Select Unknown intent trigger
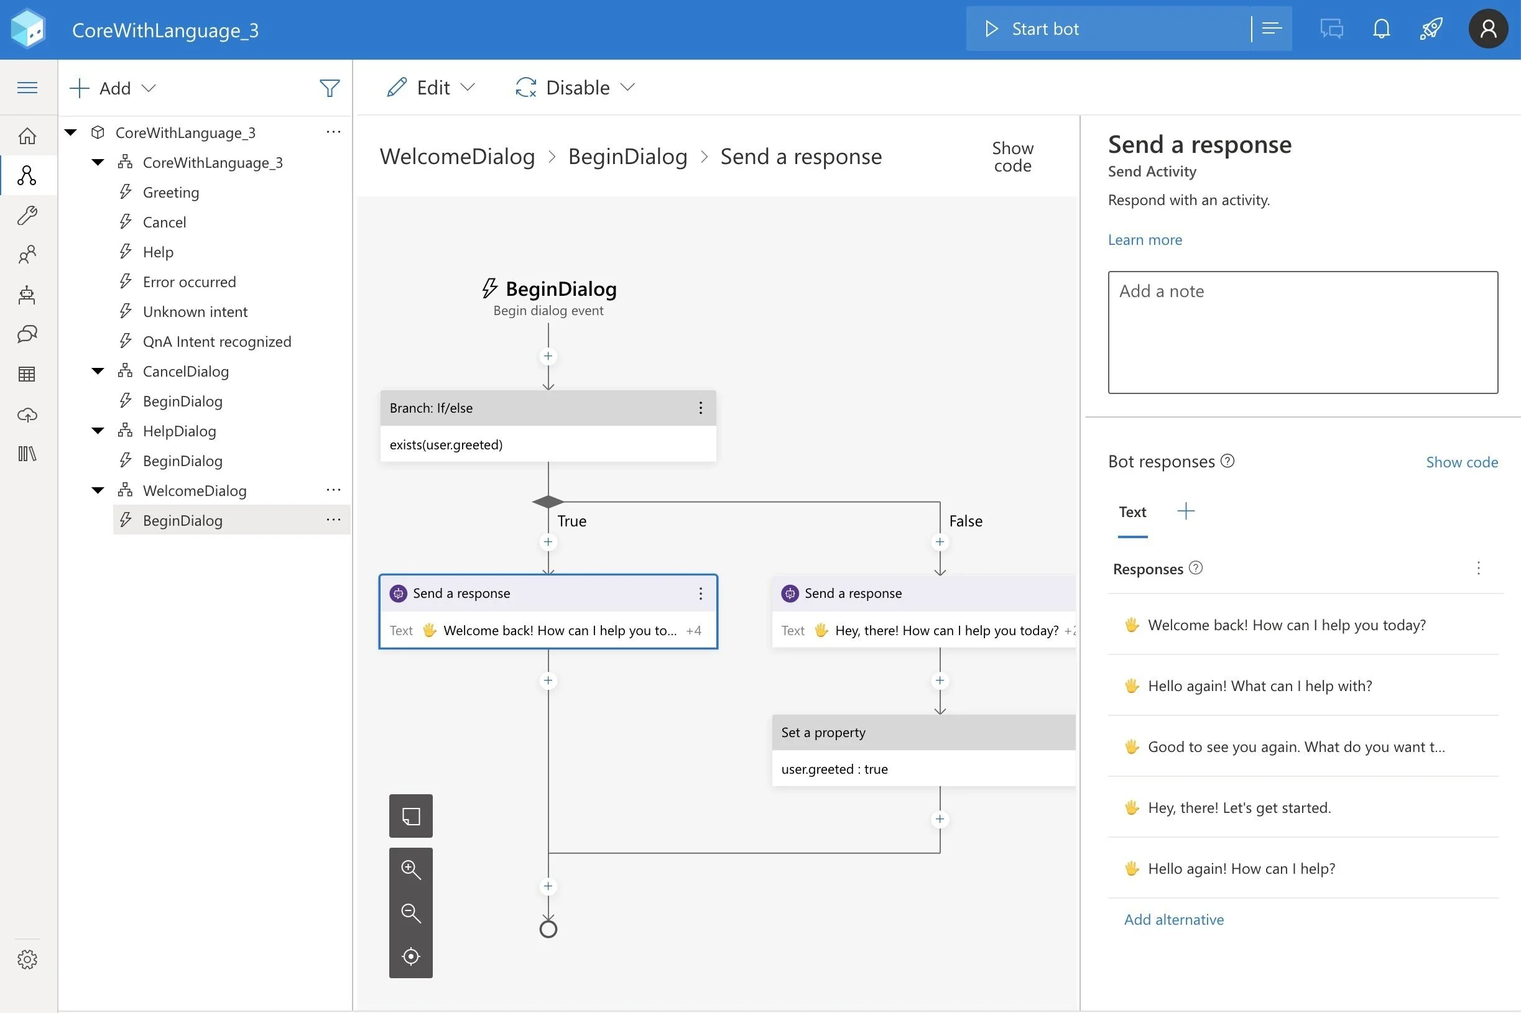This screenshot has height=1013, width=1521. point(195,311)
